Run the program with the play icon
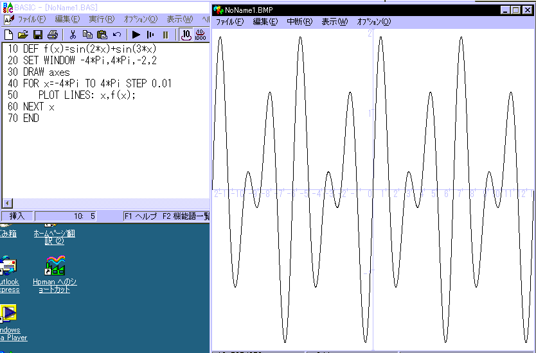536x353 pixels. [136, 35]
